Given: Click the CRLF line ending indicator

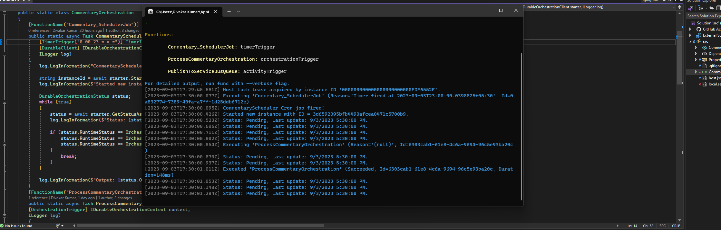Looking at the screenshot, I should coord(676,226).
